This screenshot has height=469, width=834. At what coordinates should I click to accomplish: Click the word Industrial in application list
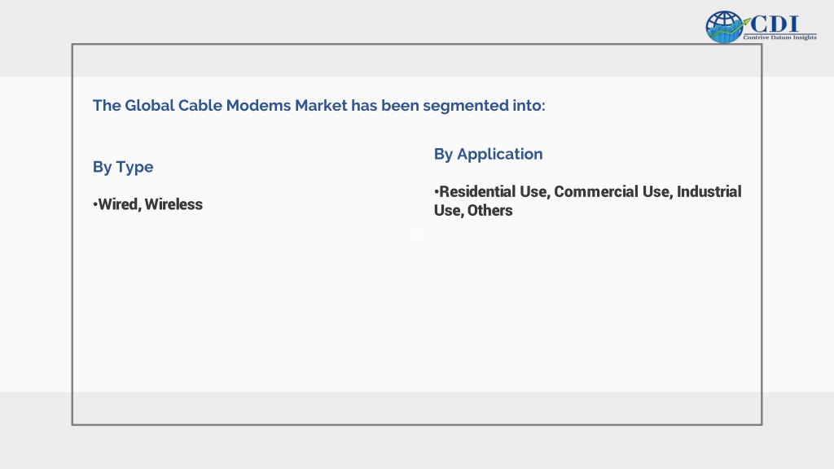[x=709, y=191]
